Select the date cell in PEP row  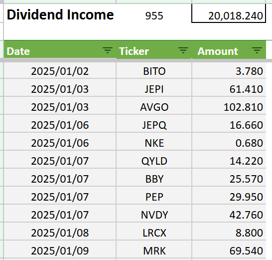[60, 195]
